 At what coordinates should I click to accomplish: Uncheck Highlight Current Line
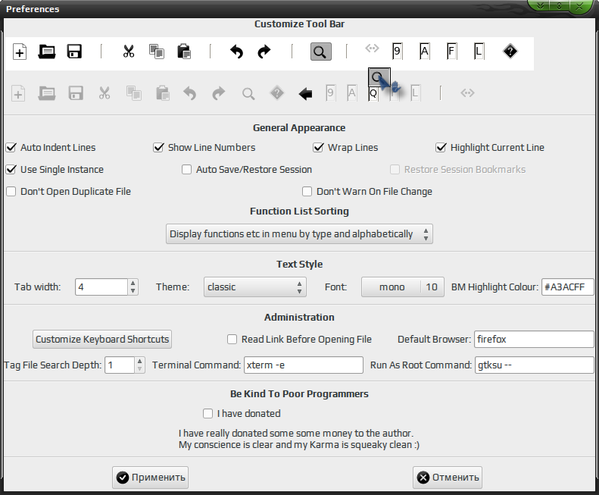441,147
